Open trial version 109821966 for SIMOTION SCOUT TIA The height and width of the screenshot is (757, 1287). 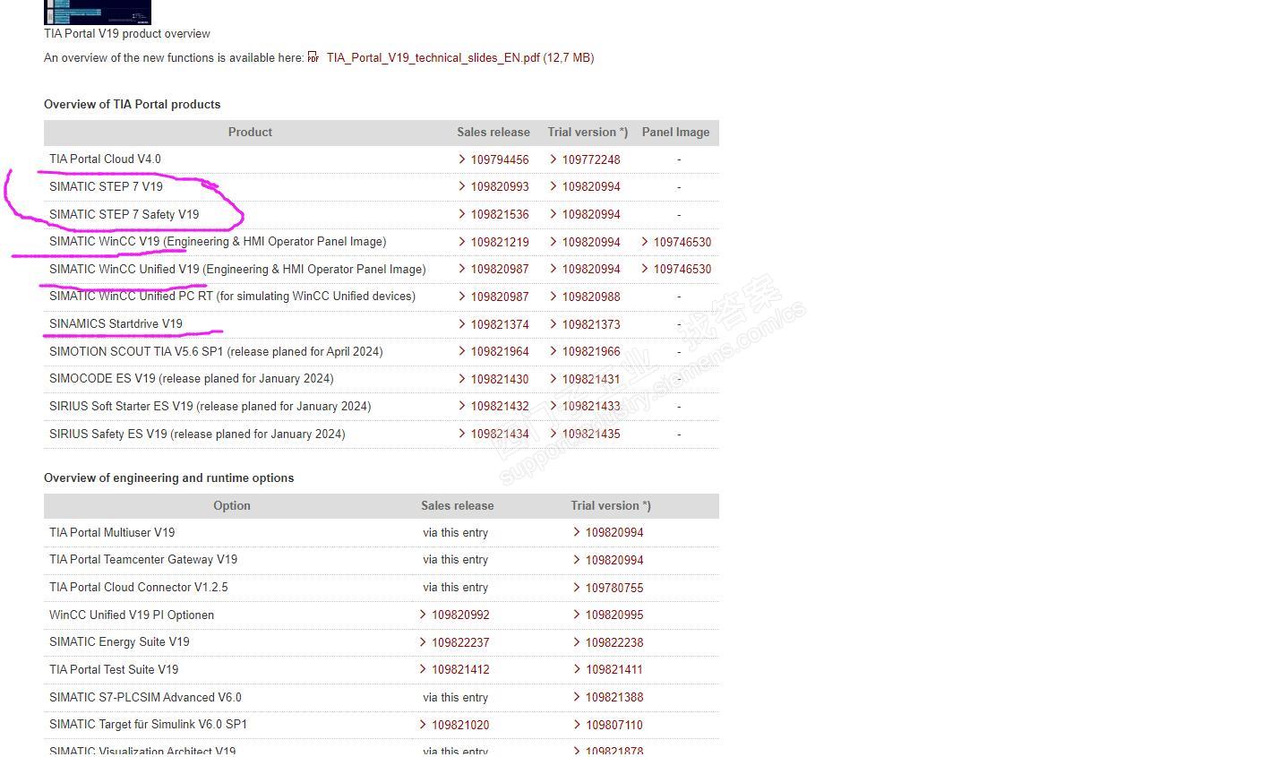tap(591, 352)
